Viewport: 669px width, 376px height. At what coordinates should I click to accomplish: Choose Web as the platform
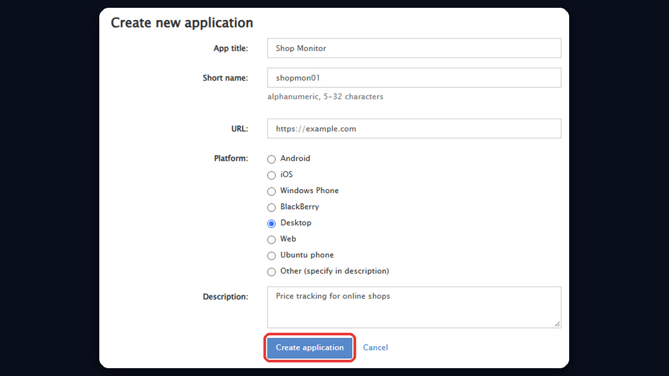coord(271,240)
